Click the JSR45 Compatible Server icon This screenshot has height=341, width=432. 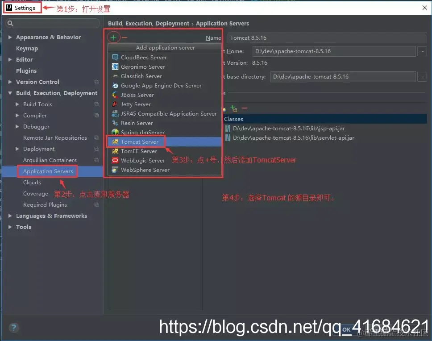(x=115, y=113)
